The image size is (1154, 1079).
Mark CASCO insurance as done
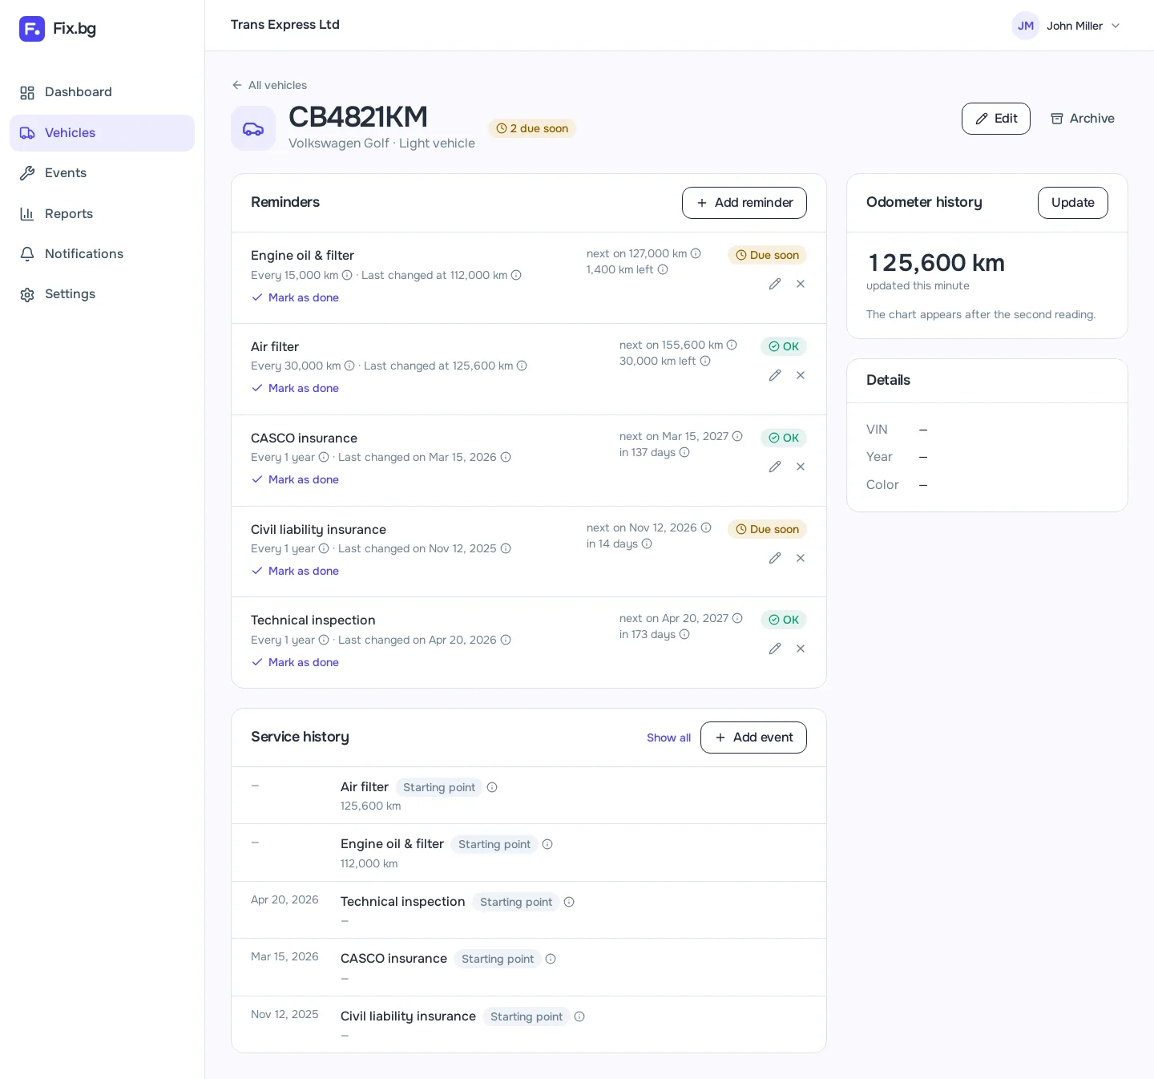pyautogui.click(x=295, y=479)
